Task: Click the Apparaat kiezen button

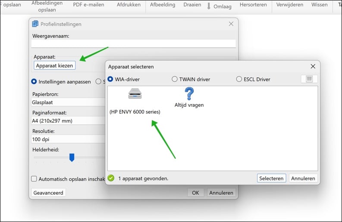Action: click(54, 65)
